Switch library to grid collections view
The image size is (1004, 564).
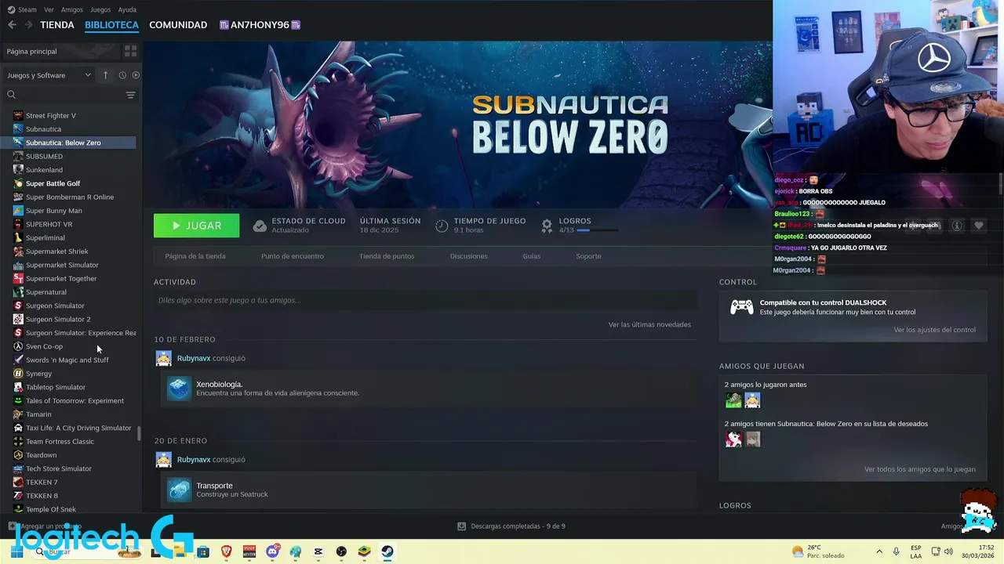tap(130, 51)
